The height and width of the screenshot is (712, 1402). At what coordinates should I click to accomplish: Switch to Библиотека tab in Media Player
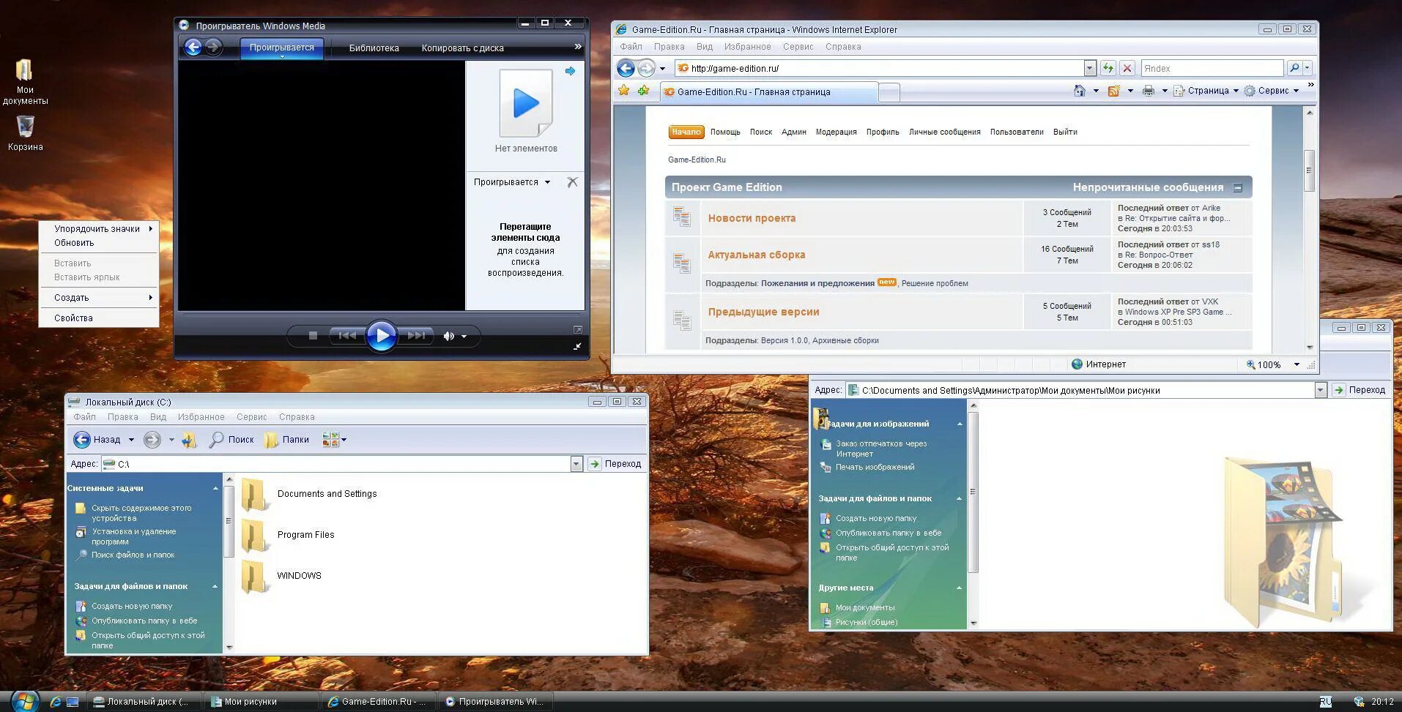pos(374,48)
